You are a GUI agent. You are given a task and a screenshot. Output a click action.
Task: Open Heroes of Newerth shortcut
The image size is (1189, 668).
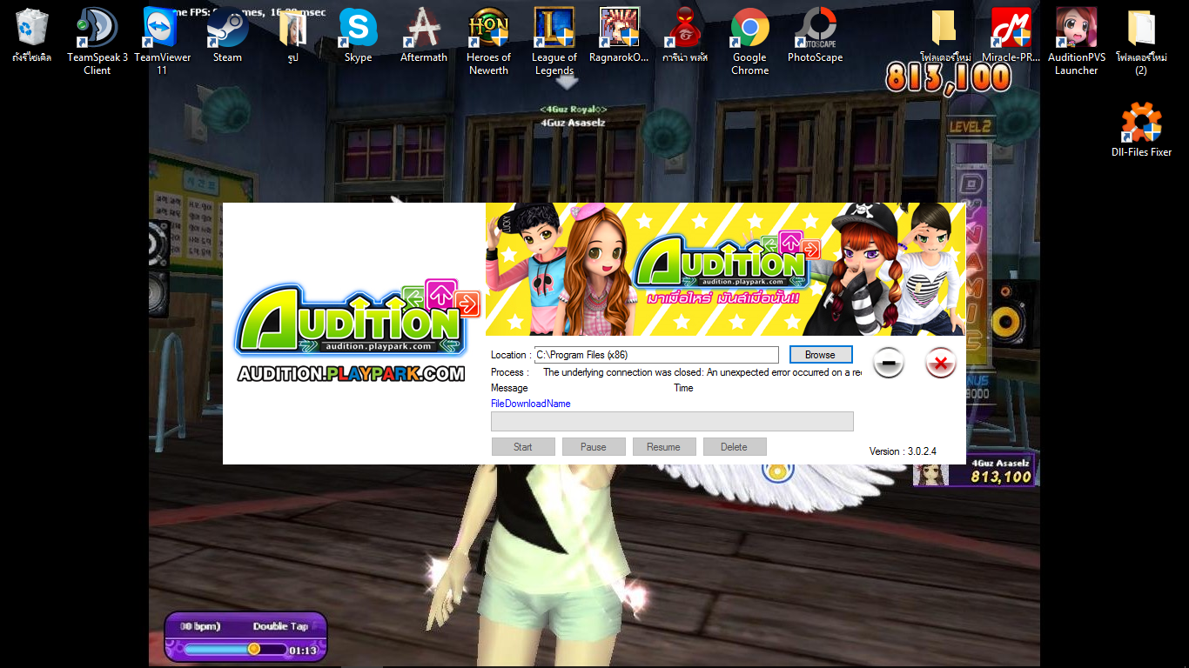[x=489, y=41]
